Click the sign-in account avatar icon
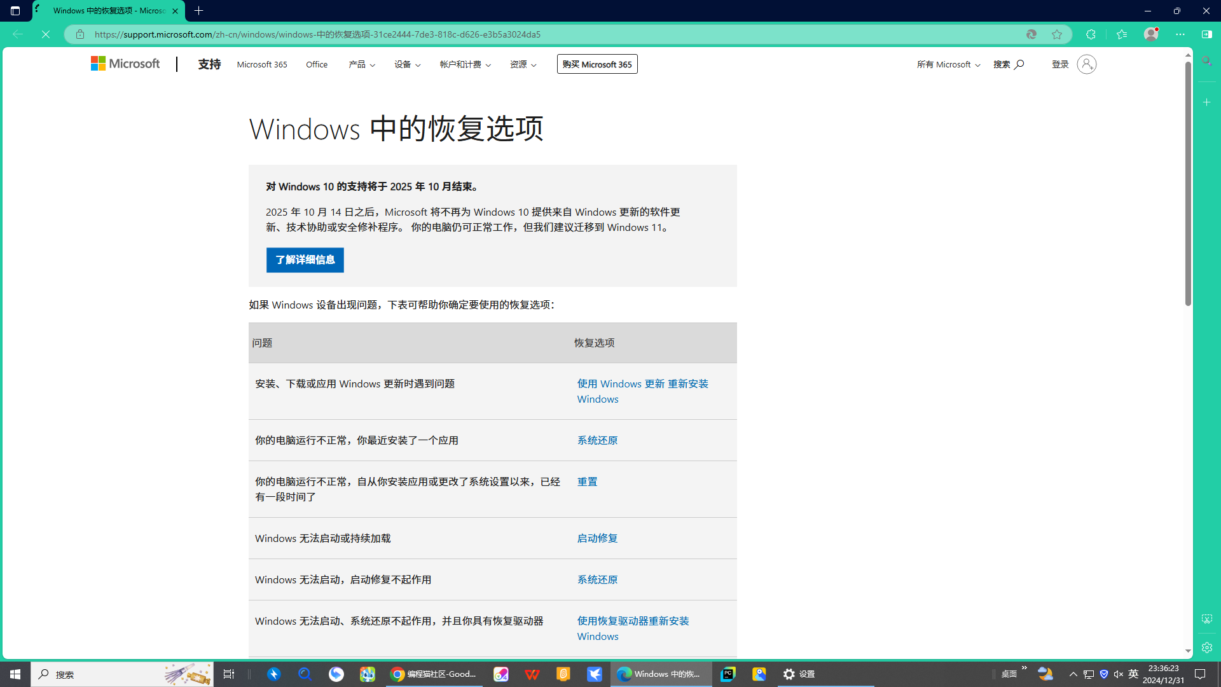The image size is (1221, 687). coord(1087,64)
